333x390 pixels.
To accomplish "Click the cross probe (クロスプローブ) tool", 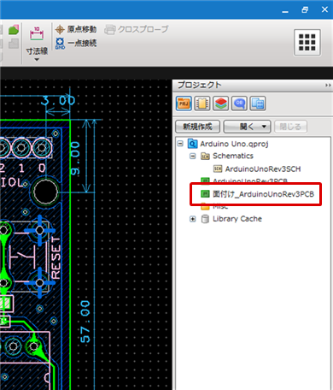I will [137, 29].
